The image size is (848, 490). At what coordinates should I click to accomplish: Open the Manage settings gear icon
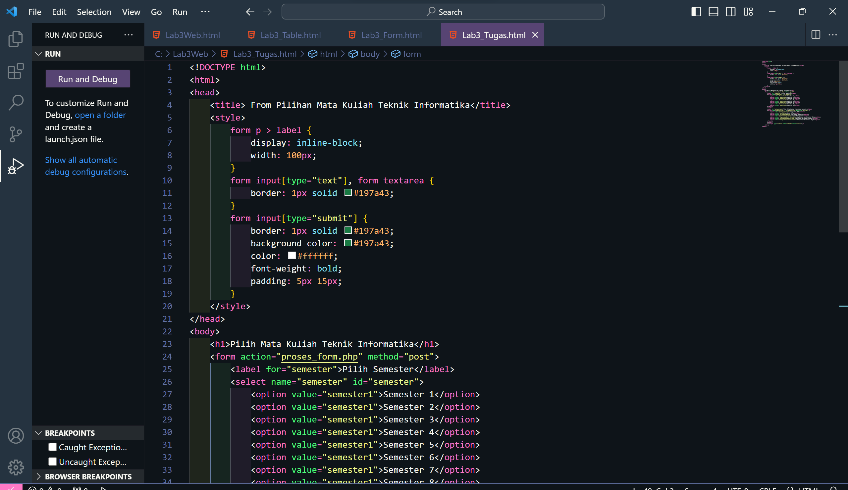coord(16,467)
